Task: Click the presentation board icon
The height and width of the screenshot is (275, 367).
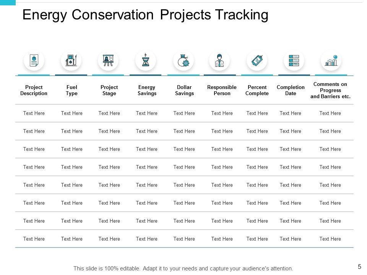Action: click(108, 60)
